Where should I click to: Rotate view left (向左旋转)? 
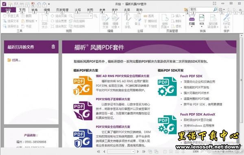pyautogui.click(x=77, y=21)
